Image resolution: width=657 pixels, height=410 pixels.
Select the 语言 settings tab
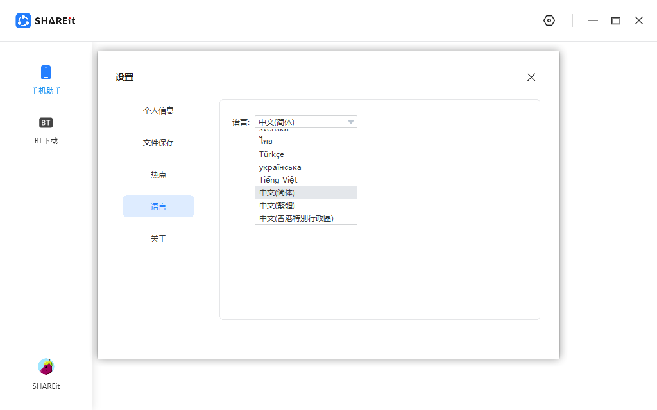[x=158, y=206]
